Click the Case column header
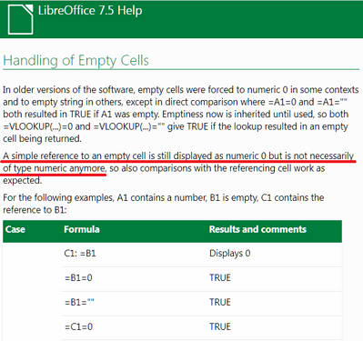Screen dimensions: 363x341 tap(15, 229)
